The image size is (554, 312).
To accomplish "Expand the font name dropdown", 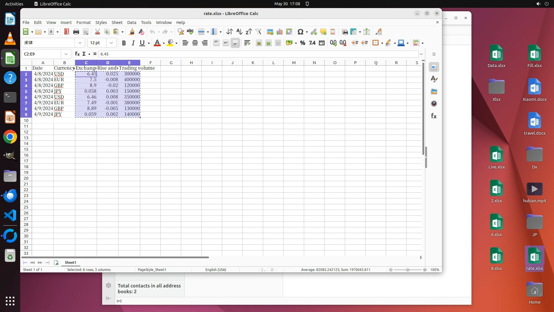I will tap(80, 43).
